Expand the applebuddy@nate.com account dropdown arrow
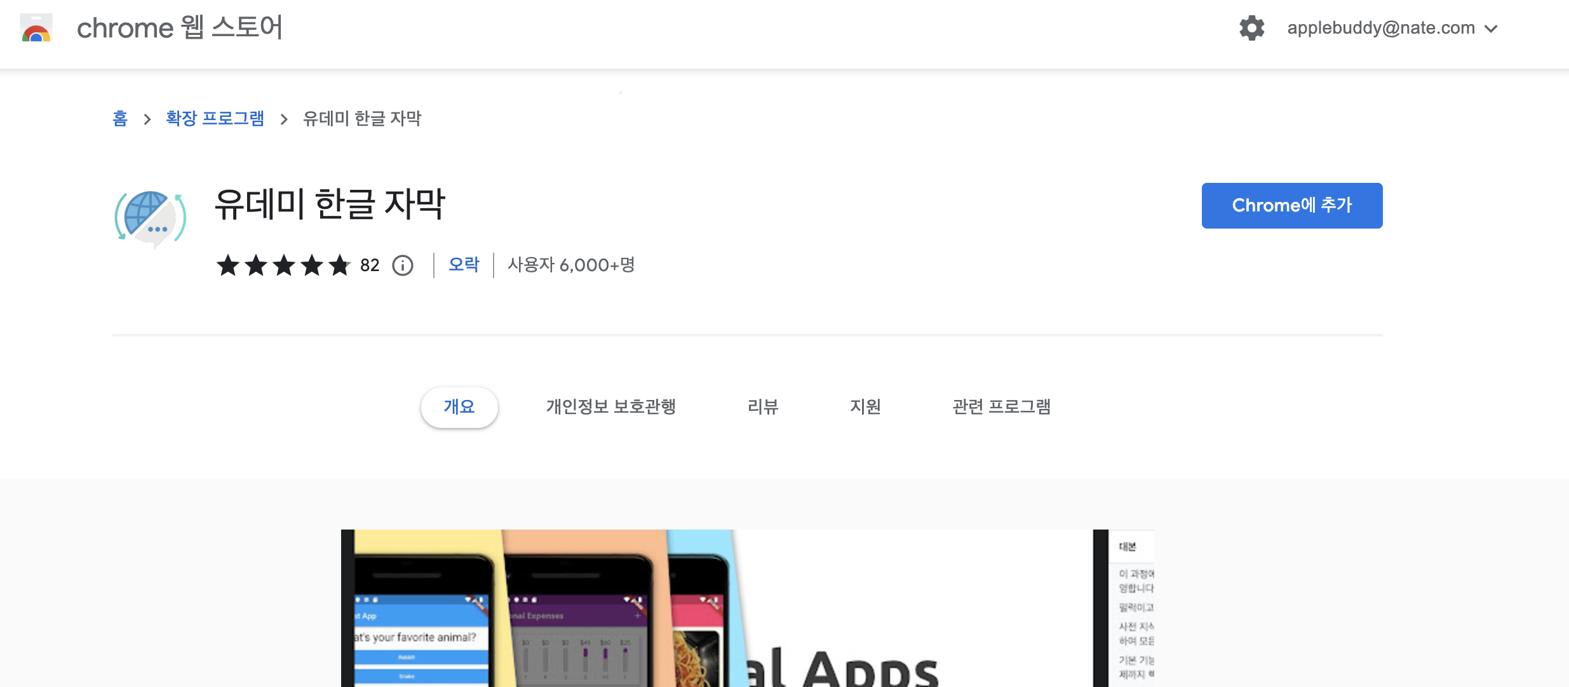 click(1491, 29)
